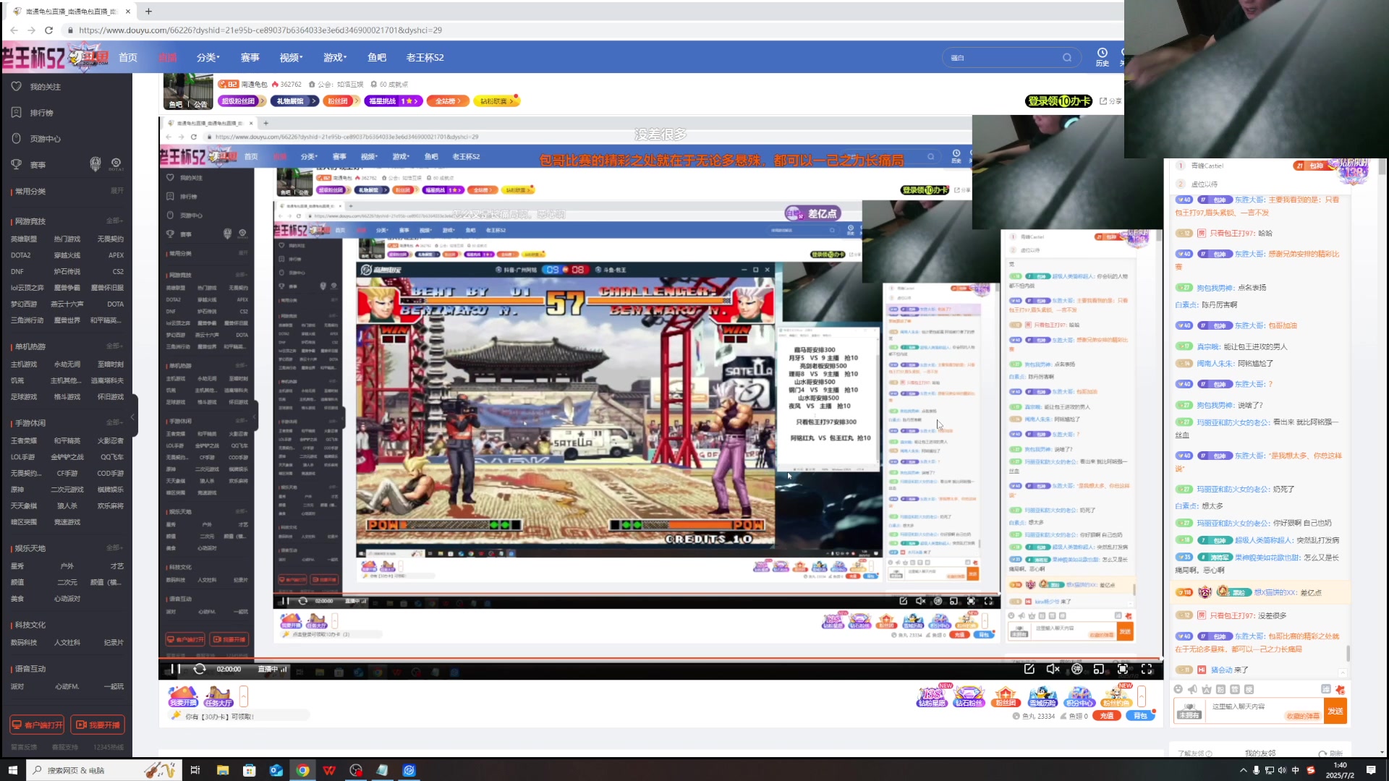Image resolution: width=1389 pixels, height=781 pixels.
Task: Open 鱼吧 in top navigation
Action: [376, 57]
